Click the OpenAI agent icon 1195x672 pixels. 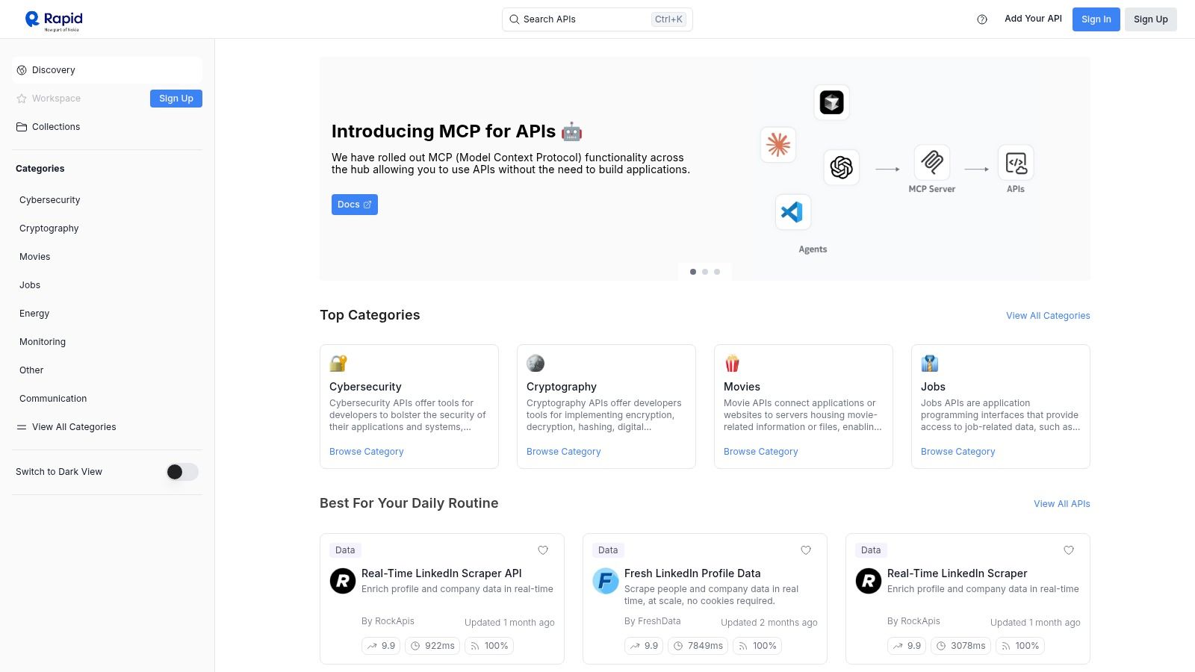click(842, 167)
